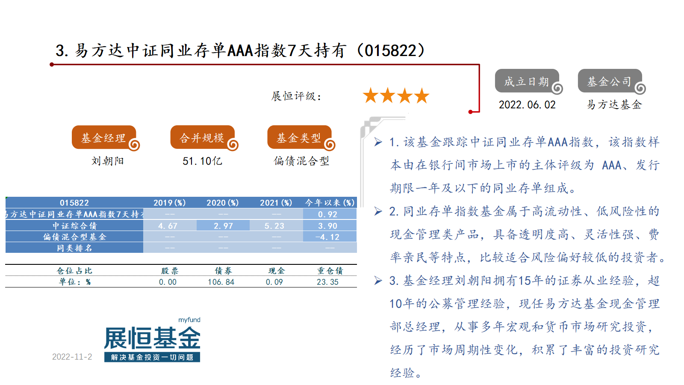This screenshot has width=684, height=385.
Task: Click the 同类排名 row label
Action: coord(74,248)
